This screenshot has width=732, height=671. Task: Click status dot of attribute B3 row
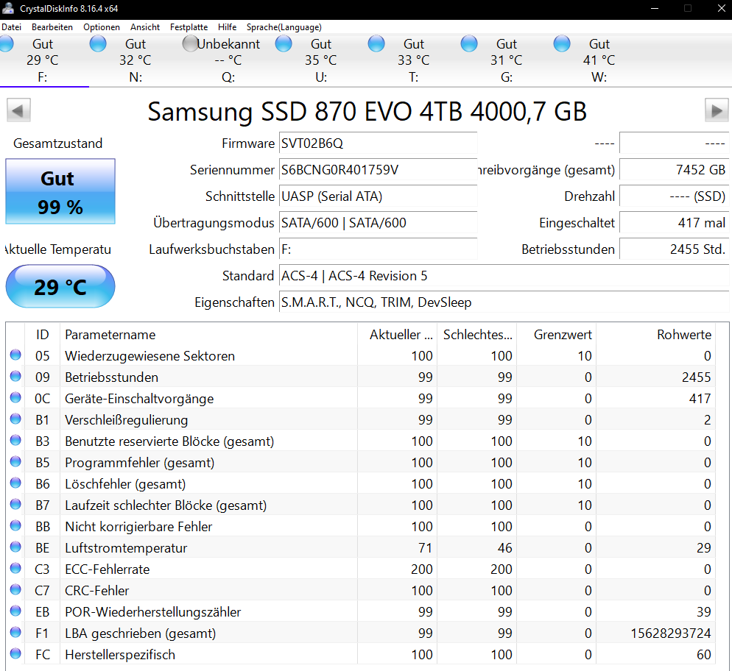click(16, 440)
